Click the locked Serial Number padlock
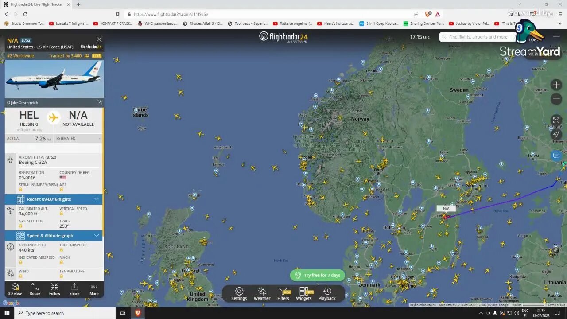567x319 pixels. pos(21,190)
